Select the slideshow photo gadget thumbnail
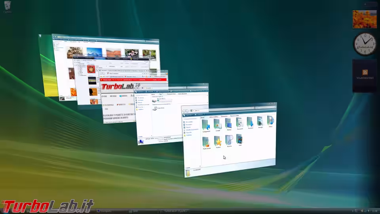This screenshot has width=380, height=214. coord(364,19)
